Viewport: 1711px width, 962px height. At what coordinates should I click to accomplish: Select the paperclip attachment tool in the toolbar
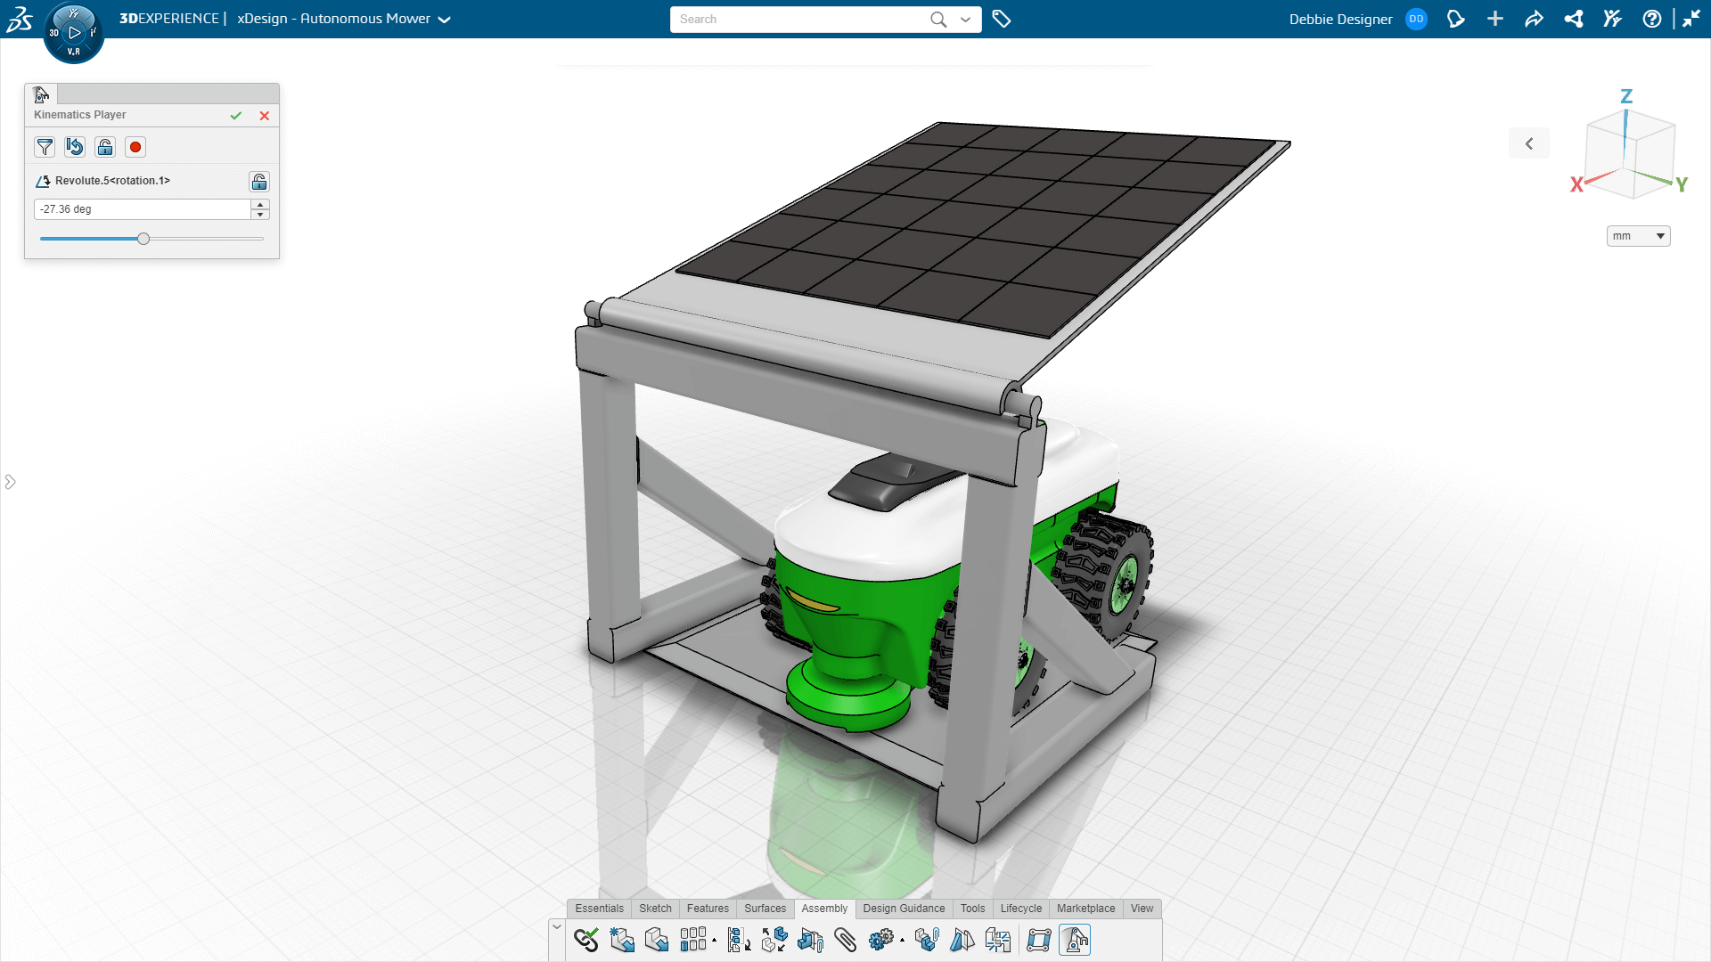(845, 940)
